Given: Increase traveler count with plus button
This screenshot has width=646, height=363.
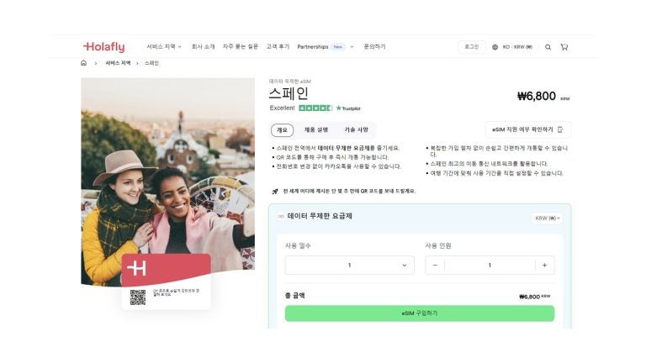Looking at the screenshot, I should point(545,265).
